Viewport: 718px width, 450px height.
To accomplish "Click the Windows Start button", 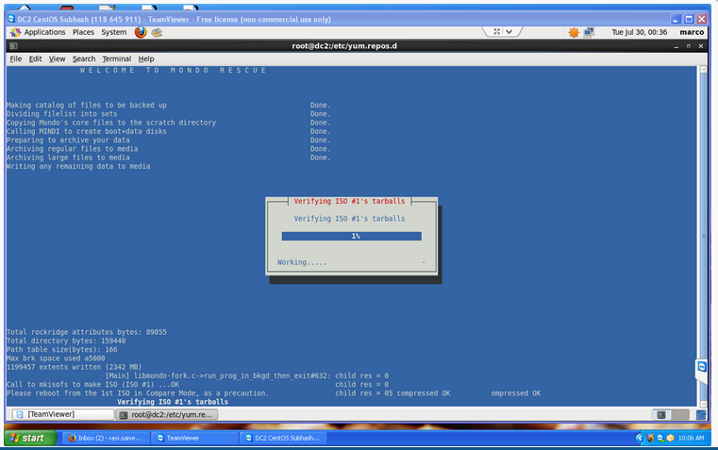I will point(27,438).
